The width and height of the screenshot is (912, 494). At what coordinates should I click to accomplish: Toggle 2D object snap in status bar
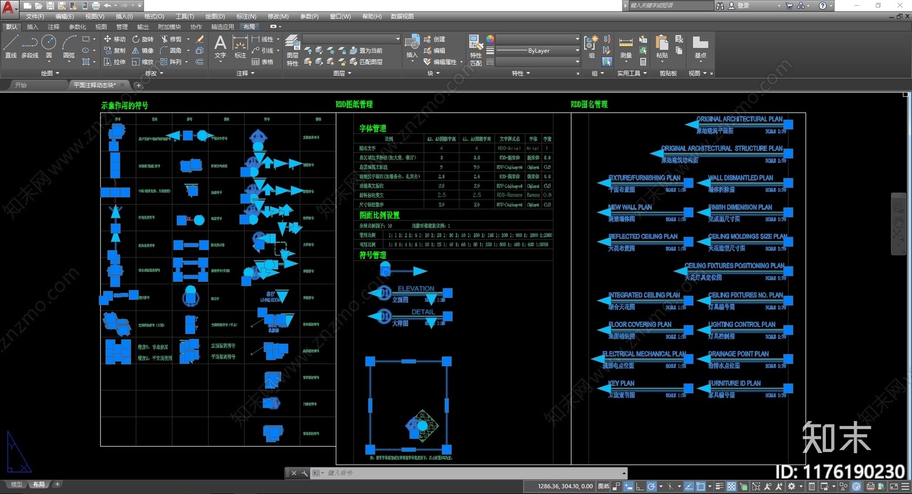[x=701, y=487]
